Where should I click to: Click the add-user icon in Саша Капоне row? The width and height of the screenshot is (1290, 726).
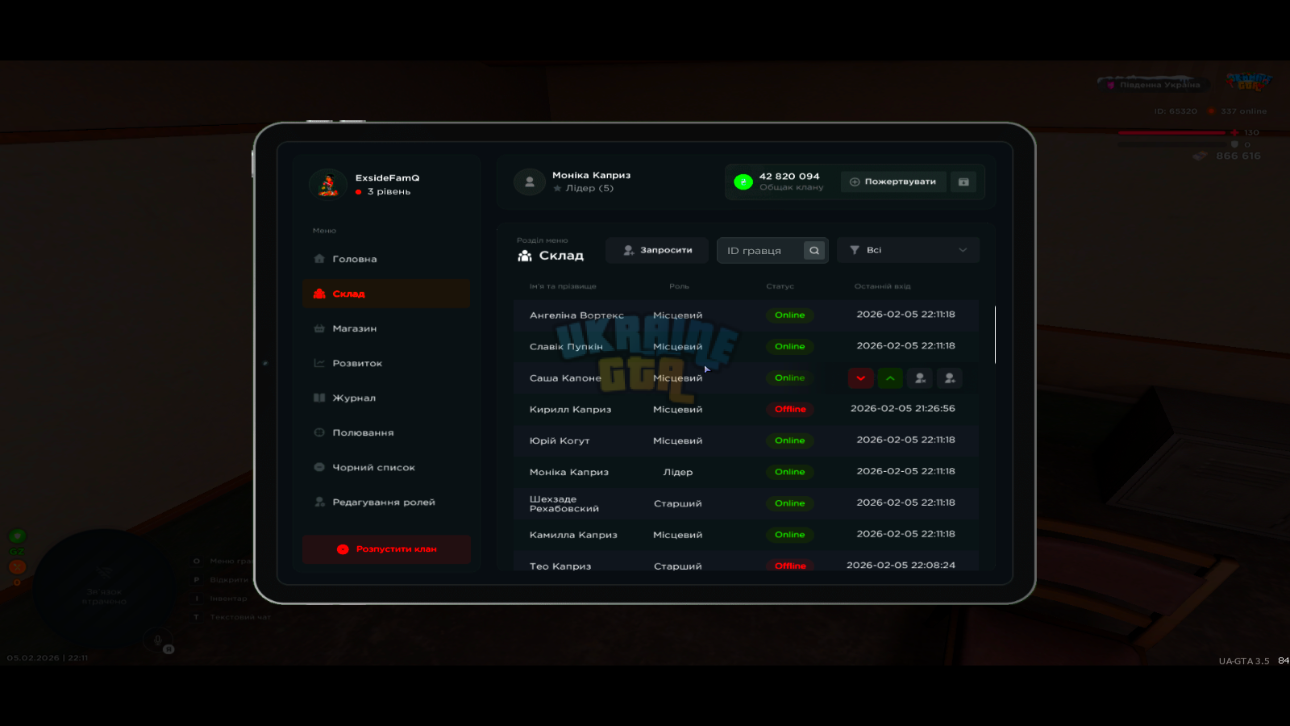point(950,378)
